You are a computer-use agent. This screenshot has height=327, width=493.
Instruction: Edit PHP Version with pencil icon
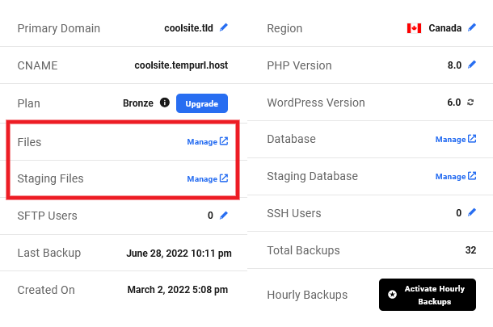coord(472,65)
